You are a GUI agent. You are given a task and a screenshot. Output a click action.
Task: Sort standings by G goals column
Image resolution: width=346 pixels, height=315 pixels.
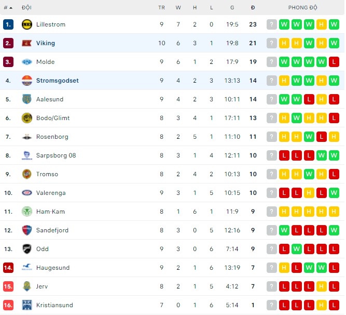point(232,8)
